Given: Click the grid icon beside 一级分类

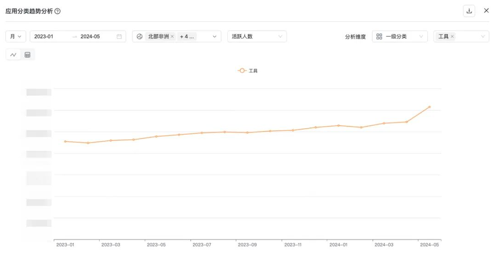Looking at the screenshot, I should [379, 36].
